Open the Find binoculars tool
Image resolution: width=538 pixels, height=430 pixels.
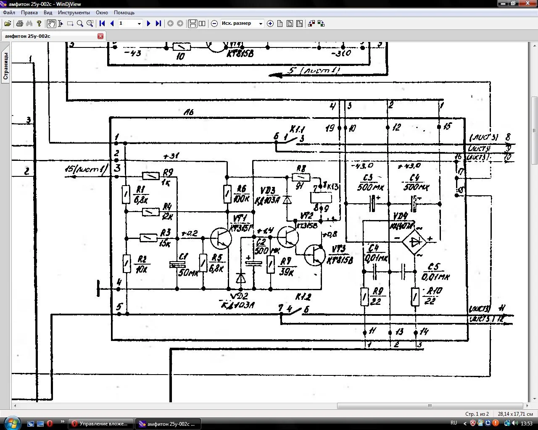pos(29,24)
